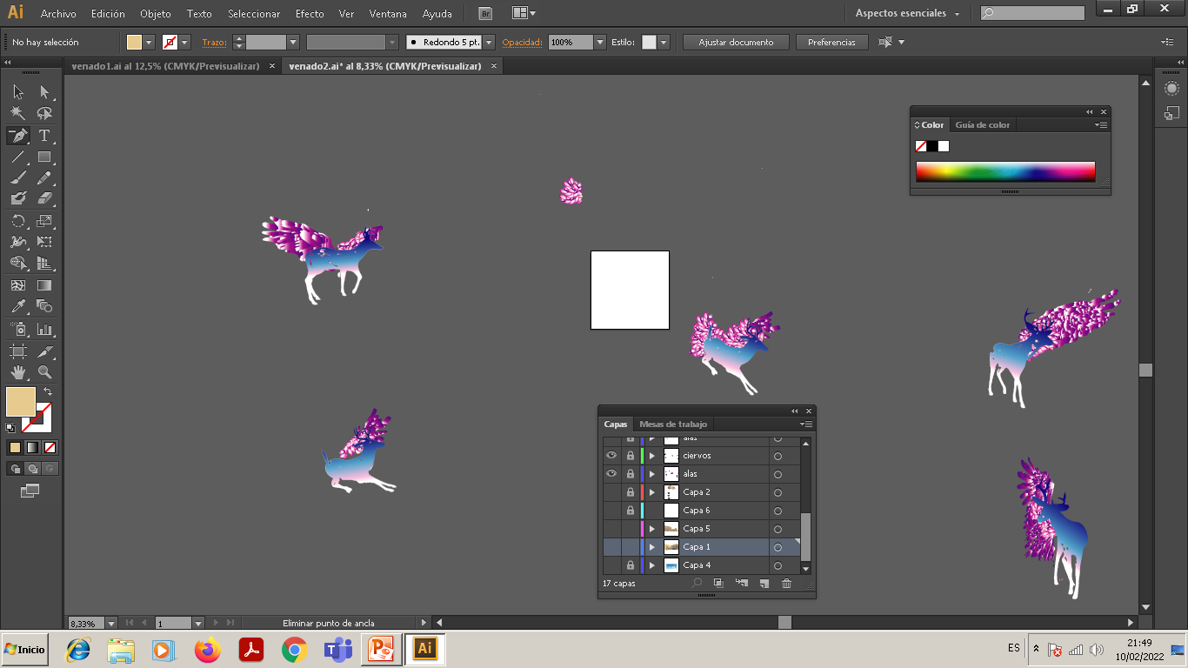Click the large tan fill color swatch
The width and height of the screenshot is (1188, 668).
(21, 402)
